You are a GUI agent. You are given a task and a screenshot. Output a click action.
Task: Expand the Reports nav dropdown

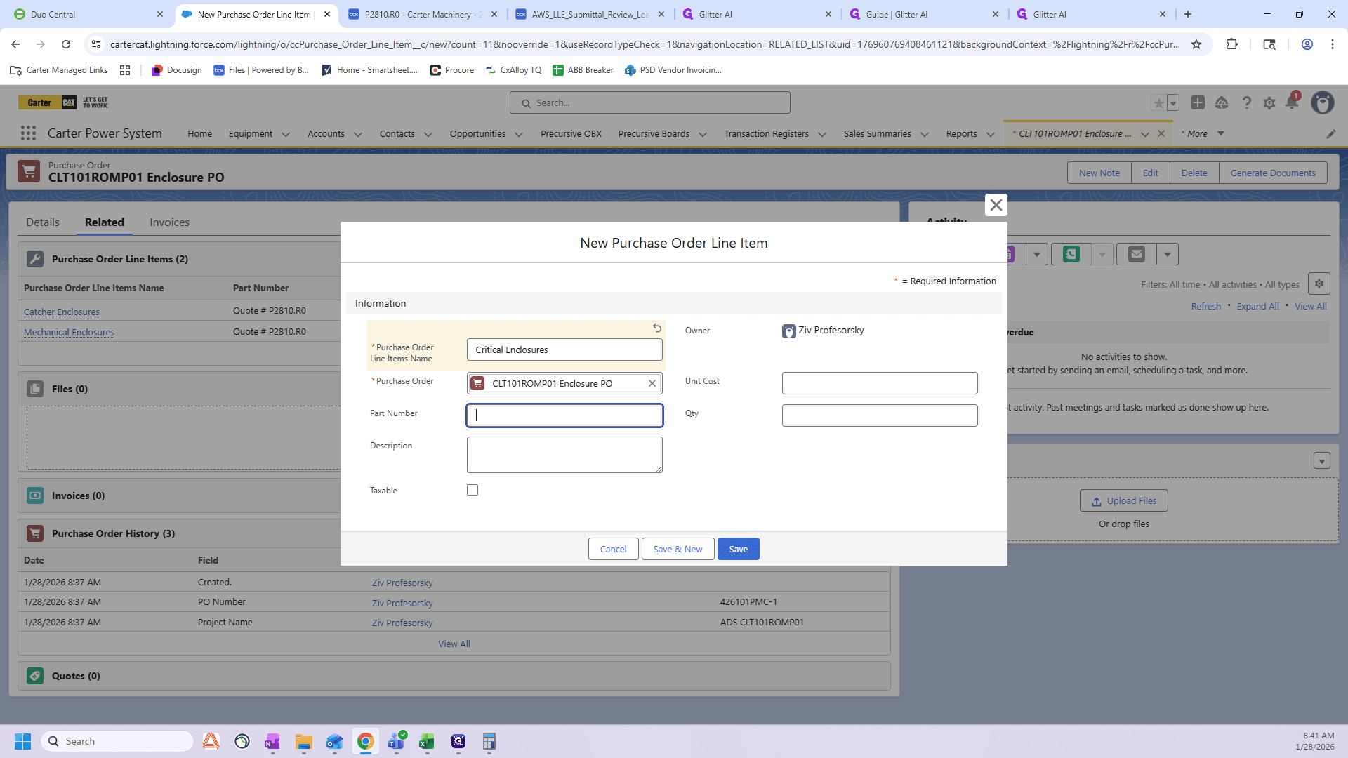[991, 134]
